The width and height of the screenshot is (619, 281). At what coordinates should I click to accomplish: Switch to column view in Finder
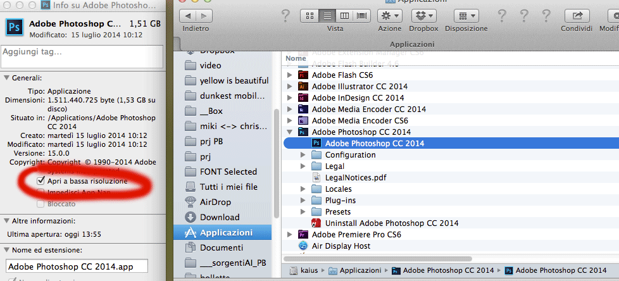pos(345,16)
